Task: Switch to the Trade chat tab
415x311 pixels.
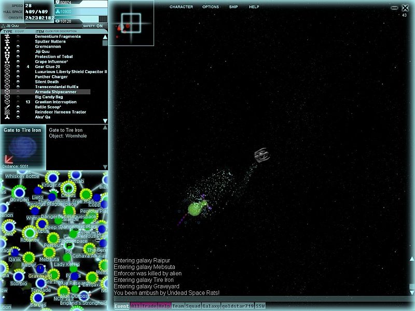Action: click(150, 306)
